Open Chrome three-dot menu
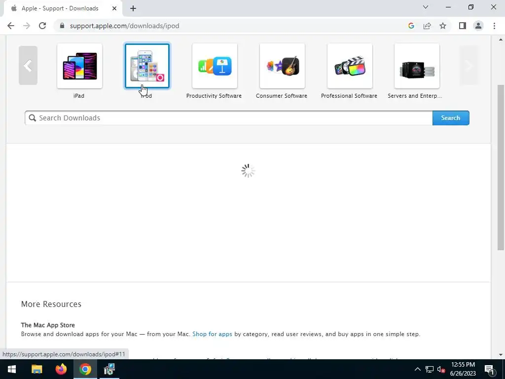Image resolution: width=505 pixels, height=379 pixels. coord(494,26)
